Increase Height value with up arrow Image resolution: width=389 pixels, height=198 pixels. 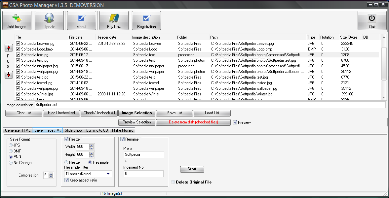pyautogui.click(x=91, y=153)
